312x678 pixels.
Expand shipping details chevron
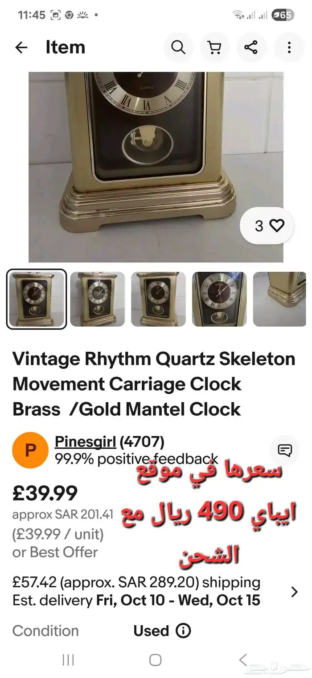[x=294, y=592]
